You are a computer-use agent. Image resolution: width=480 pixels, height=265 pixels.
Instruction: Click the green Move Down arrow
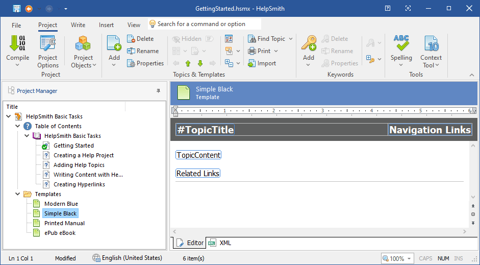pyautogui.click(x=200, y=63)
